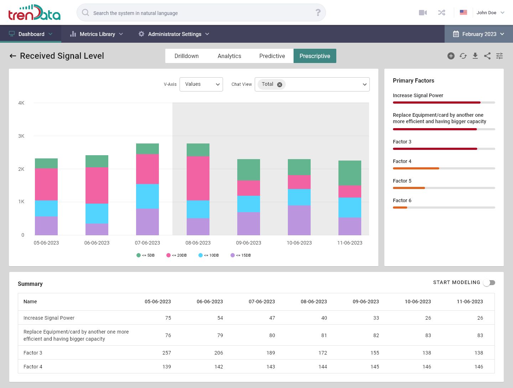Toggle the <= 20DB legend series
The width and height of the screenshot is (513, 388).
tap(176, 255)
